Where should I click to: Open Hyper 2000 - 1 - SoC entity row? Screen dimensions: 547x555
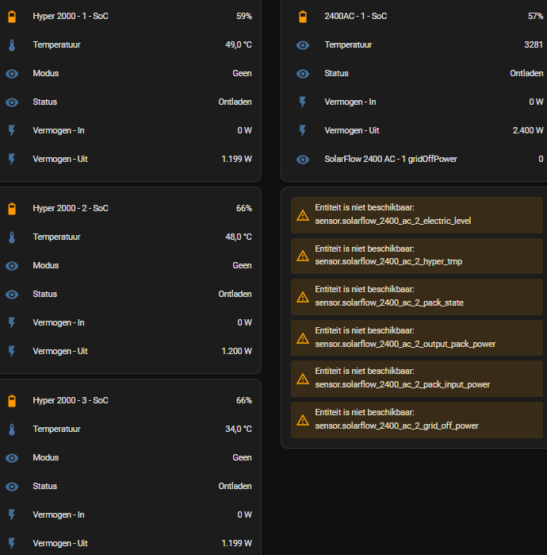point(129,17)
